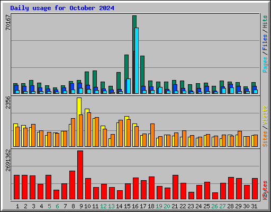Image resolution: width=271 pixels, height=212 pixels.
Task: Click green weekend day 13 label
Action: 111,206
